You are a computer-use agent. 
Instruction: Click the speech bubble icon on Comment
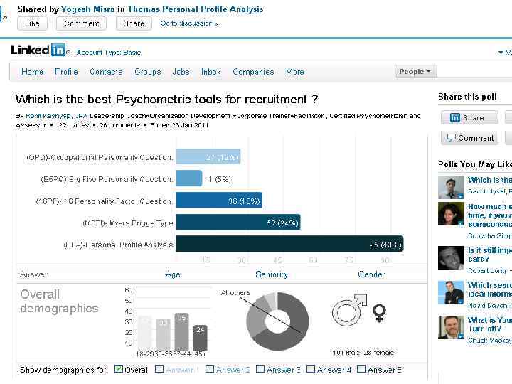click(452, 138)
